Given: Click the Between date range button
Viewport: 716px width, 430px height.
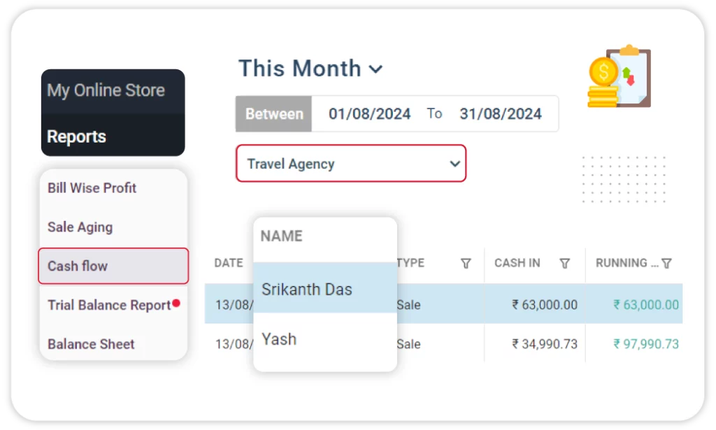Looking at the screenshot, I should (274, 114).
